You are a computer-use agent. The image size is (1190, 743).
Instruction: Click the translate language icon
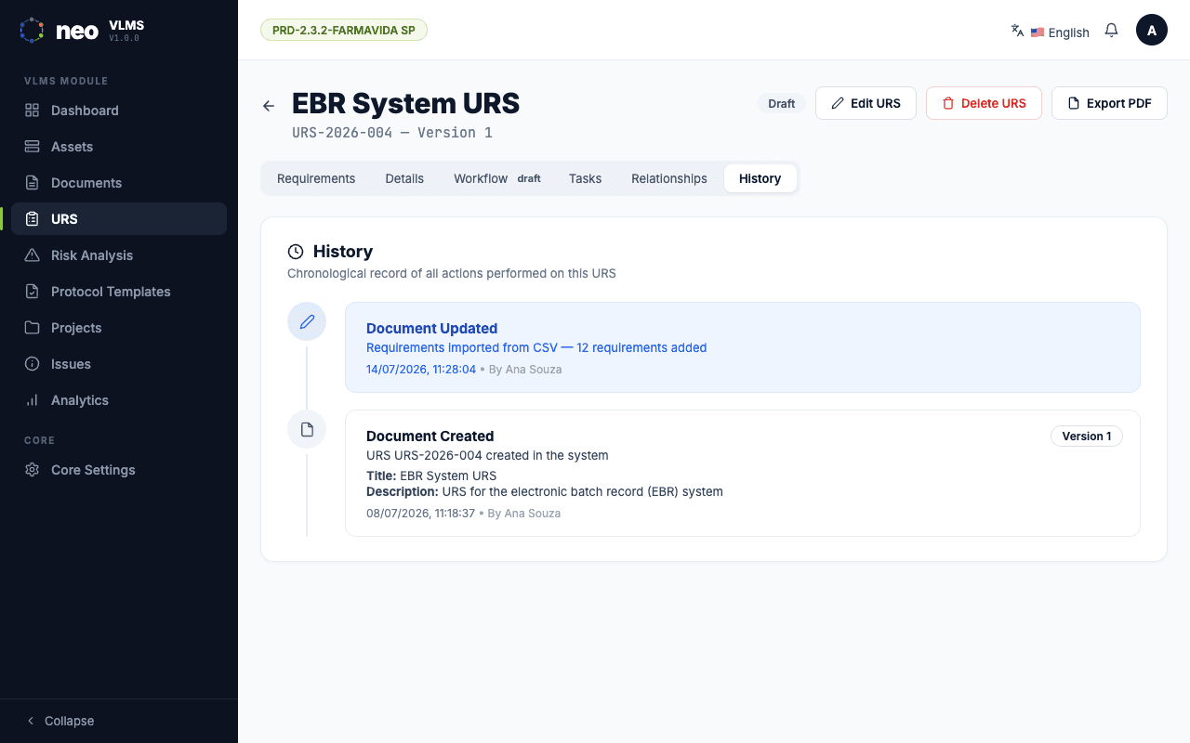coord(1017,30)
